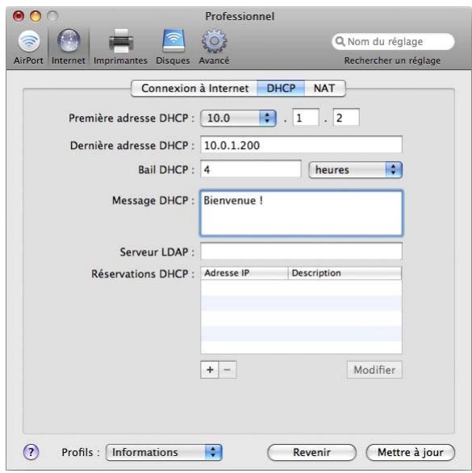Close the Professionnel window
472x473 pixels.
(19, 16)
